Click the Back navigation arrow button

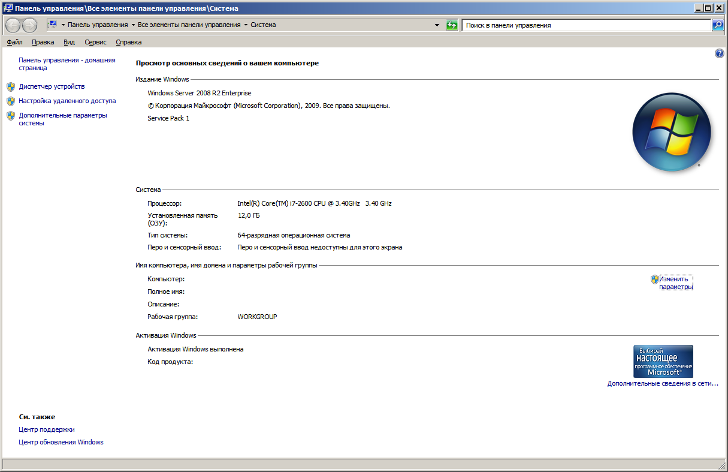pos(13,25)
